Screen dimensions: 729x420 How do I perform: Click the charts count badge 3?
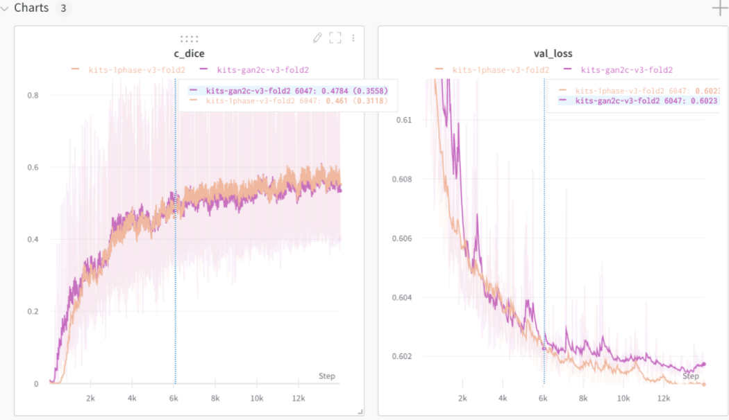coord(63,8)
